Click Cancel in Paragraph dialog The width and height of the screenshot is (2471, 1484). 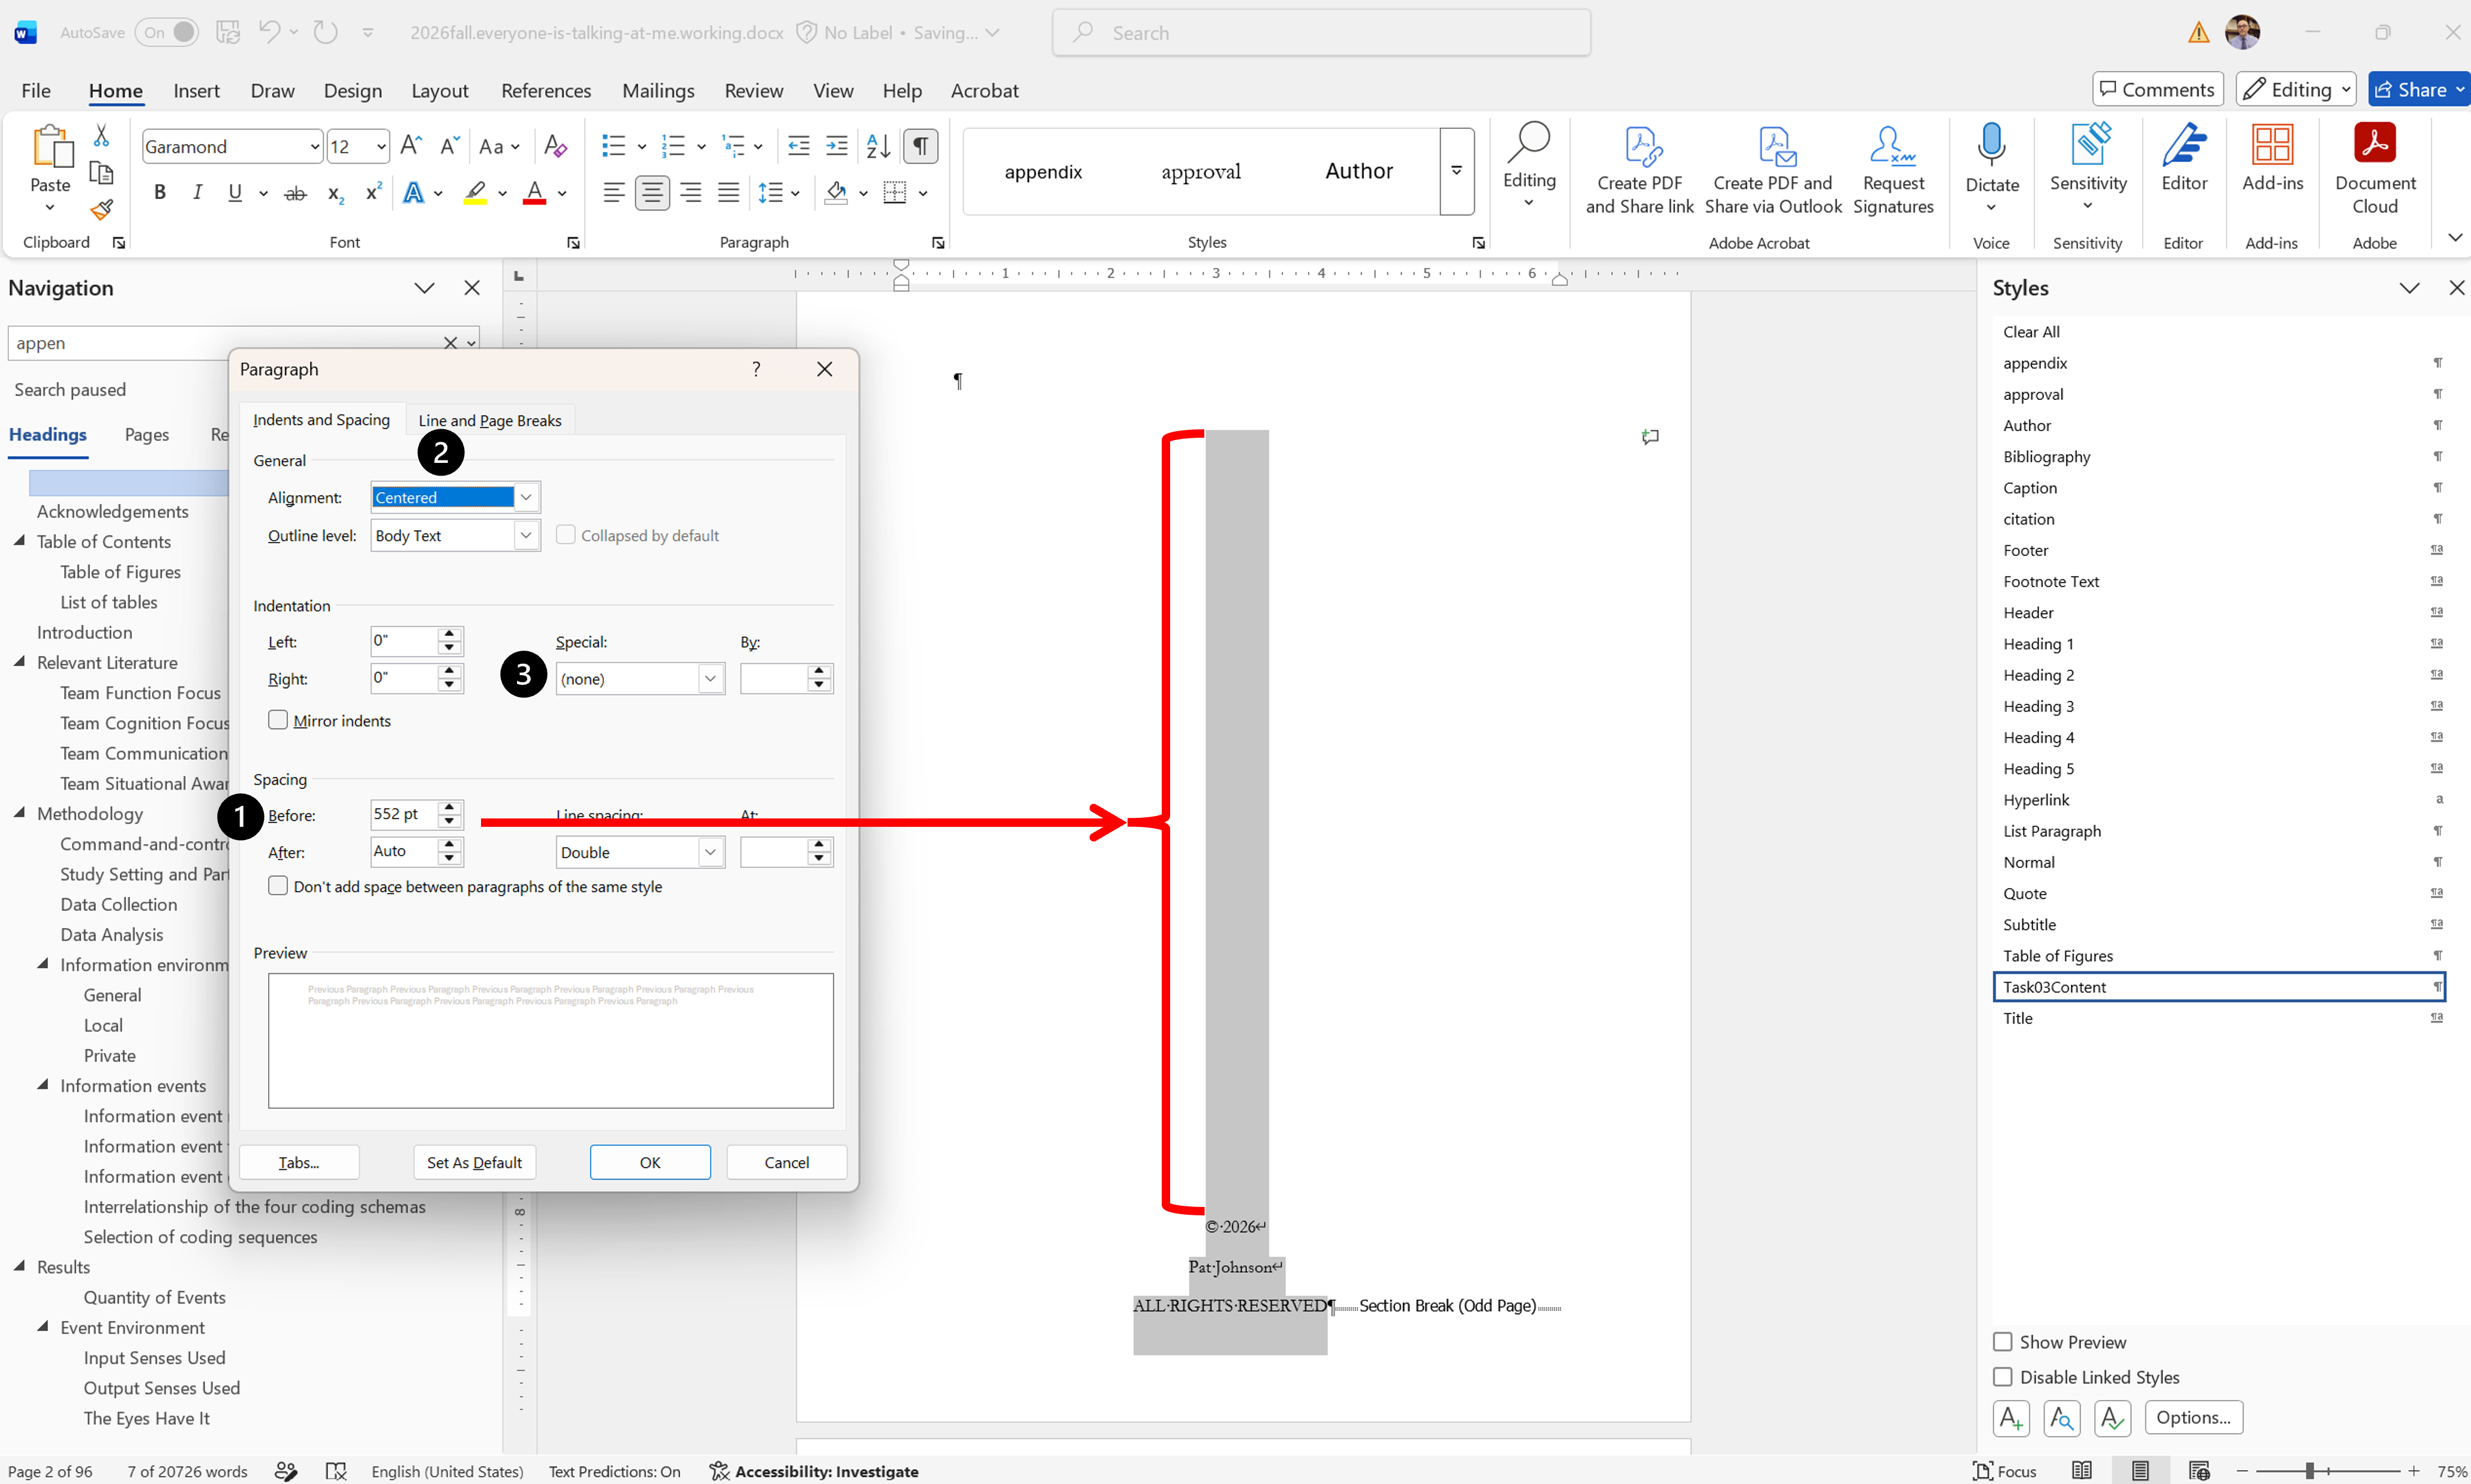[x=787, y=1162]
